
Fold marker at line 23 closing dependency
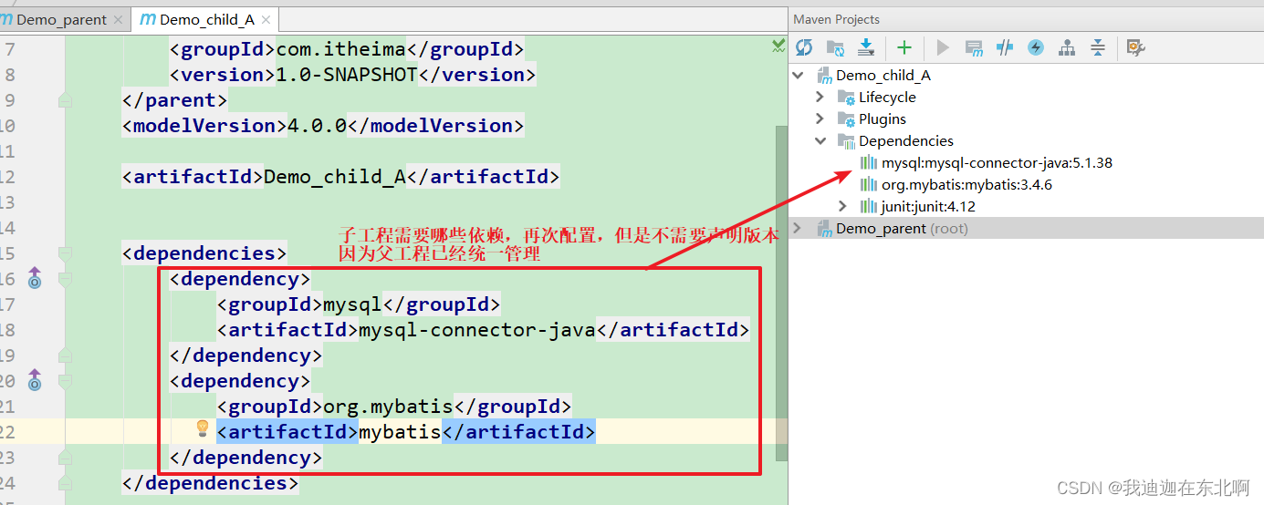point(65,458)
